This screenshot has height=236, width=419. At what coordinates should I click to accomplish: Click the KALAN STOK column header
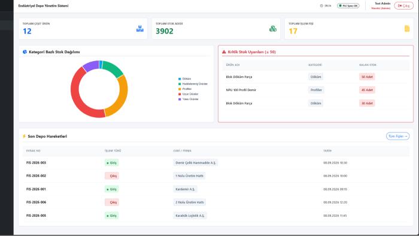point(368,65)
